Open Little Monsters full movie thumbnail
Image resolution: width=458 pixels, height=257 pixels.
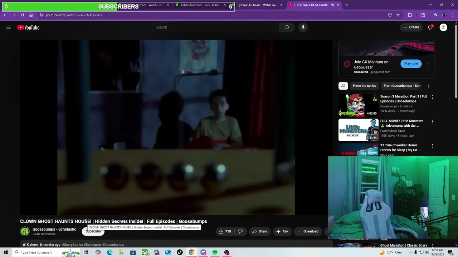click(x=358, y=130)
